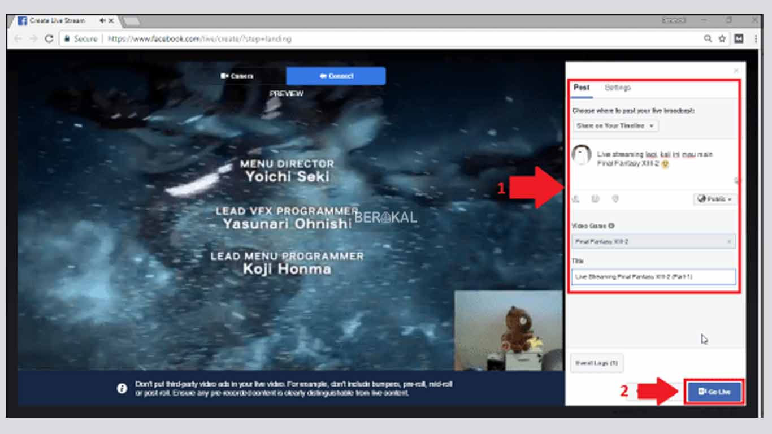
Task: Click the zoom magnifier icon in address bar
Action: [x=708, y=39]
